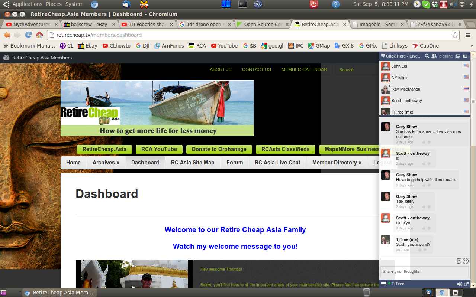Open the ABOUT JC link
The image size is (476, 297).
coord(221,69)
